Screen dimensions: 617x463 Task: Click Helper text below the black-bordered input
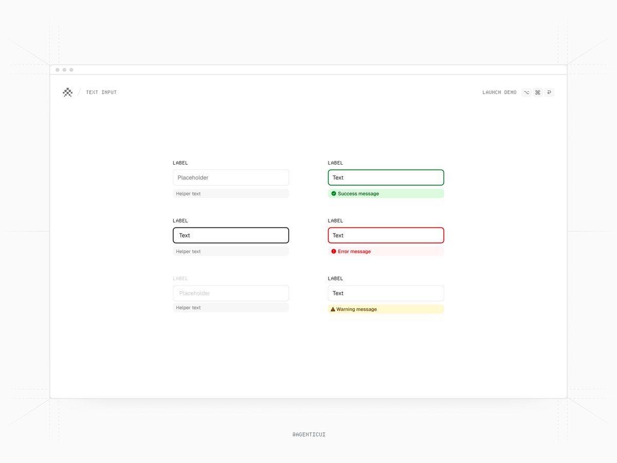(x=188, y=252)
